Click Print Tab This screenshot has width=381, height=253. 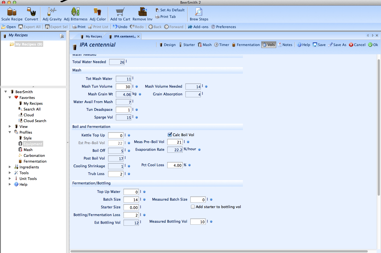coord(165,17)
